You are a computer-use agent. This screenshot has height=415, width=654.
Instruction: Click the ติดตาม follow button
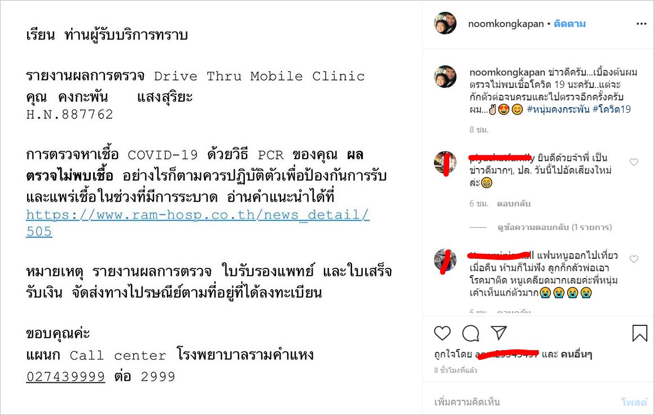[x=569, y=24]
